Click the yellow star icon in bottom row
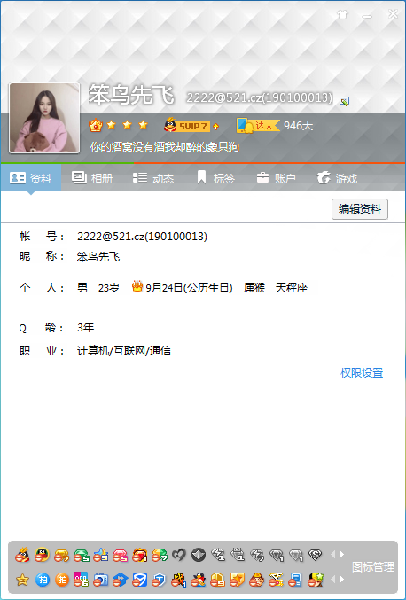The width and height of the screenshot is (406, 600). pyautogui.click(x=22, y=580)
